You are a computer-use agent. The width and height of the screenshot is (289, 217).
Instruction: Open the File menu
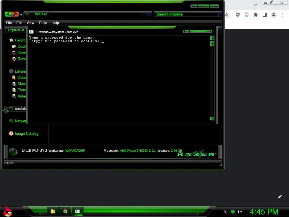pyautogui.click(x=9, y=23)
